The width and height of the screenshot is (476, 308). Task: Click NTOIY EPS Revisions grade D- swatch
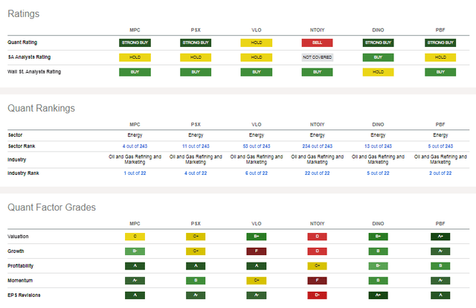pos(318,295)
